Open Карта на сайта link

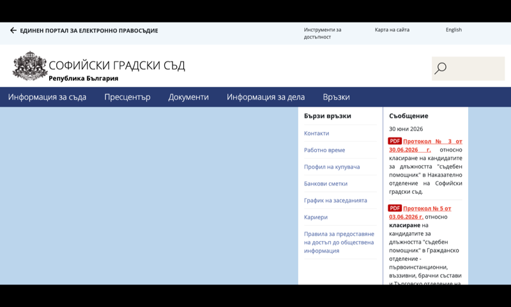pos(392,29)
